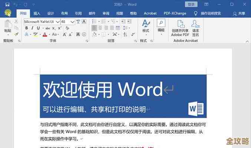
Task: Click the Distributed alignment icon
Action: click(x=118, y=28)
